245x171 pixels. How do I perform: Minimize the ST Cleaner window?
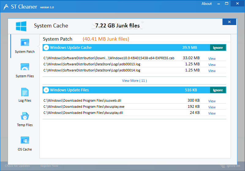tap(219, 4)
